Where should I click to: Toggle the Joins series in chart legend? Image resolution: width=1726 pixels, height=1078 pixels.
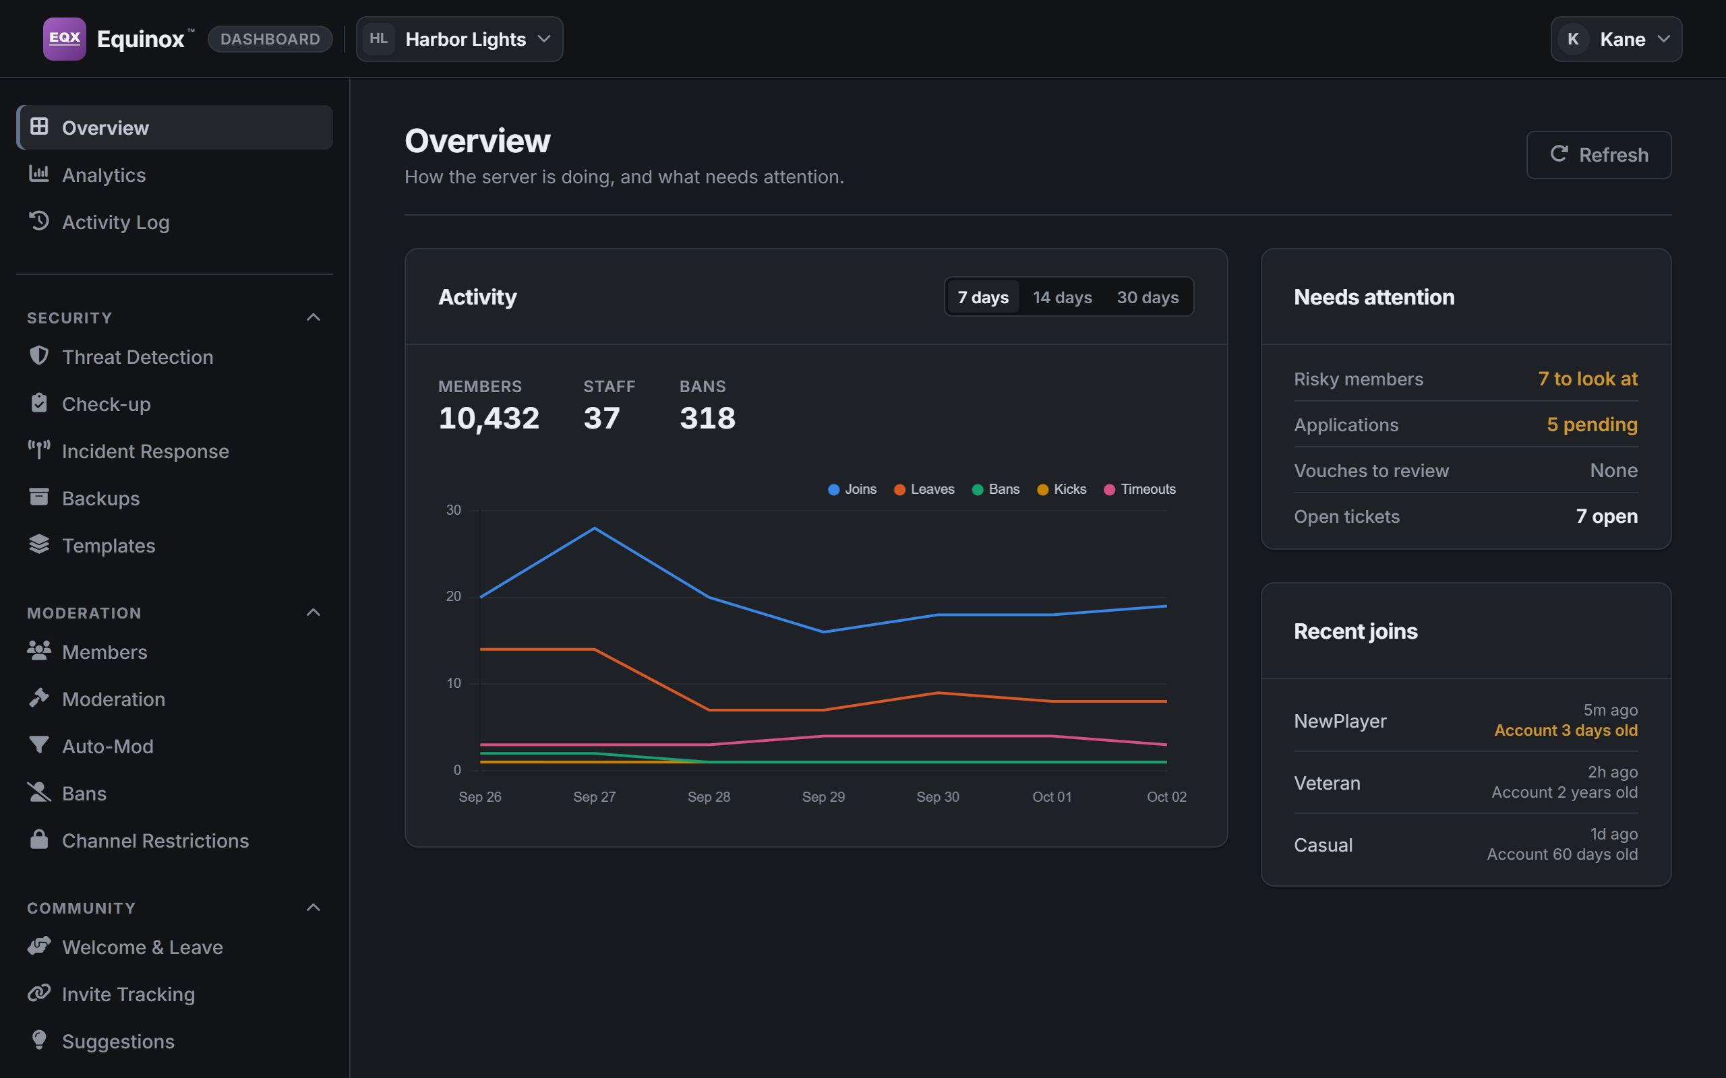(852, 489)
